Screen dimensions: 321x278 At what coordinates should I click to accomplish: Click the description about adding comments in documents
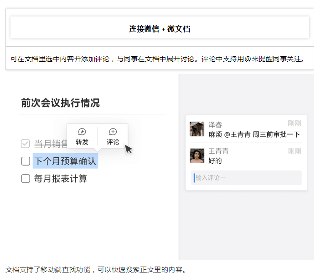(x=158, y=59)
